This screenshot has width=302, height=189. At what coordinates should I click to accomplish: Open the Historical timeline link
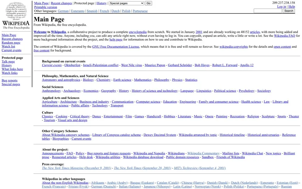232,135
